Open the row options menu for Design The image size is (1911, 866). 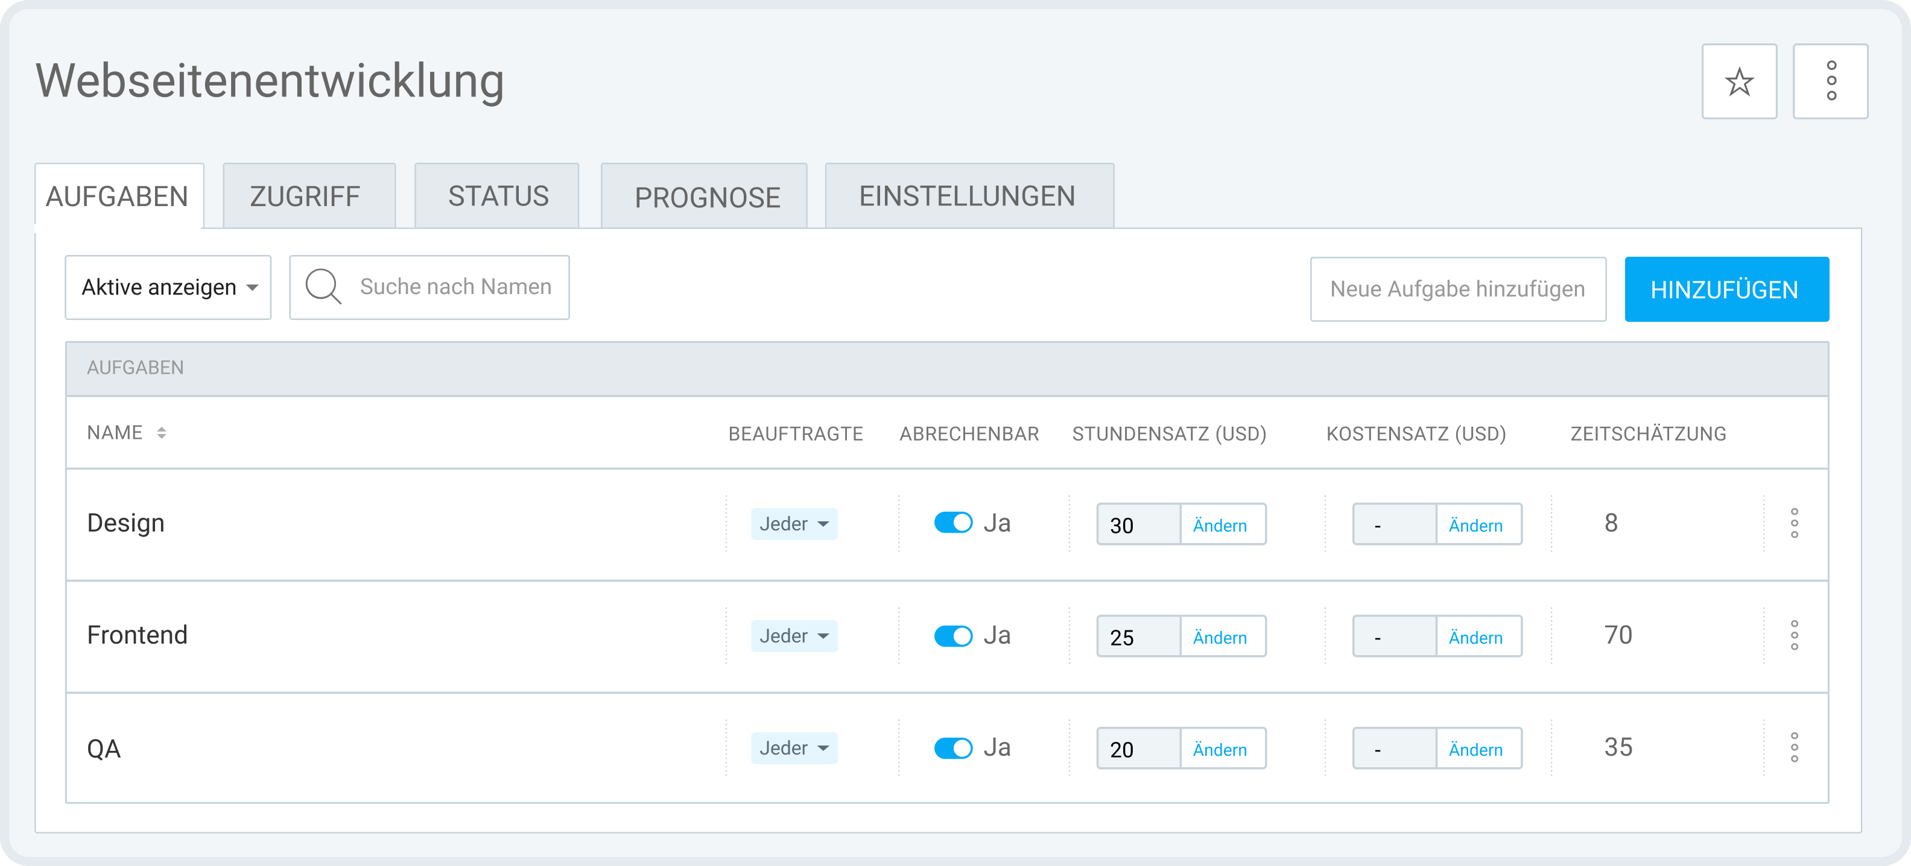[1796, 524]
